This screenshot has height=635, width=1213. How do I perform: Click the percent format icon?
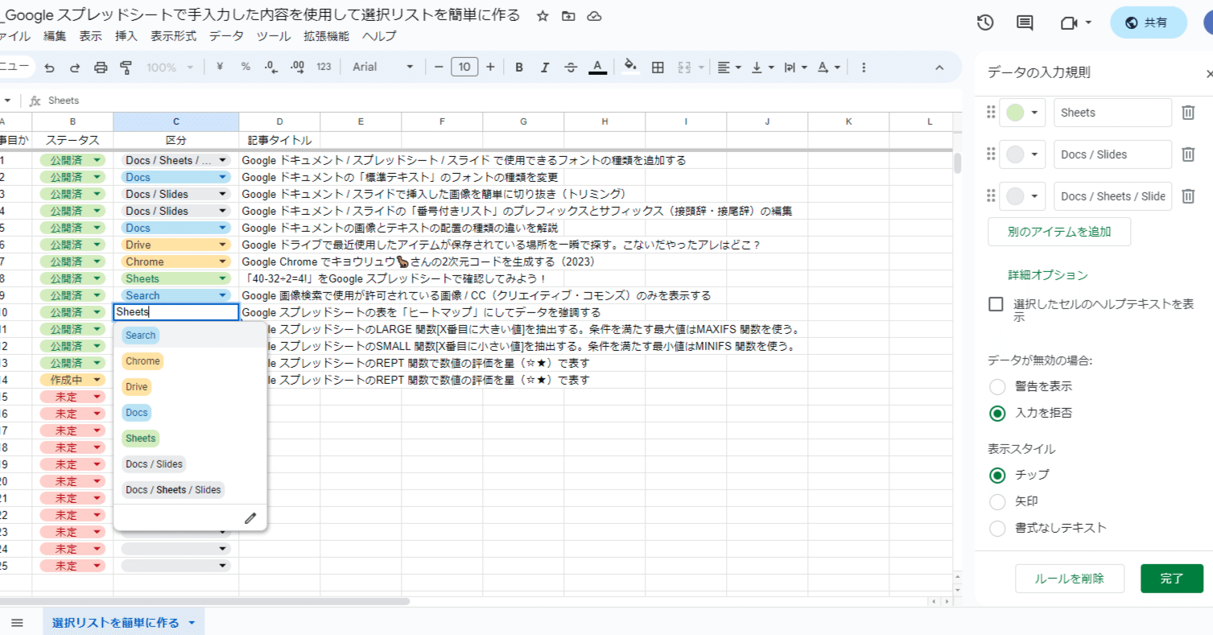[x=245, y=67]
